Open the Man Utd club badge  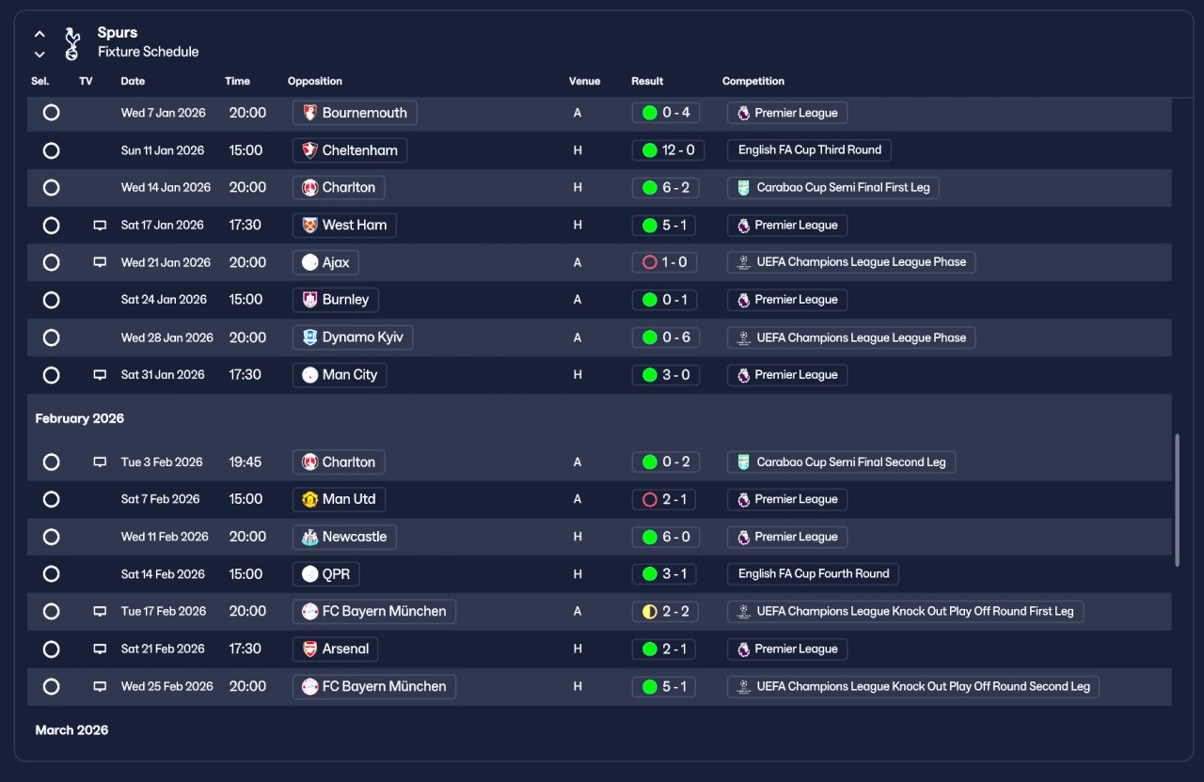(x=309, y=499)
